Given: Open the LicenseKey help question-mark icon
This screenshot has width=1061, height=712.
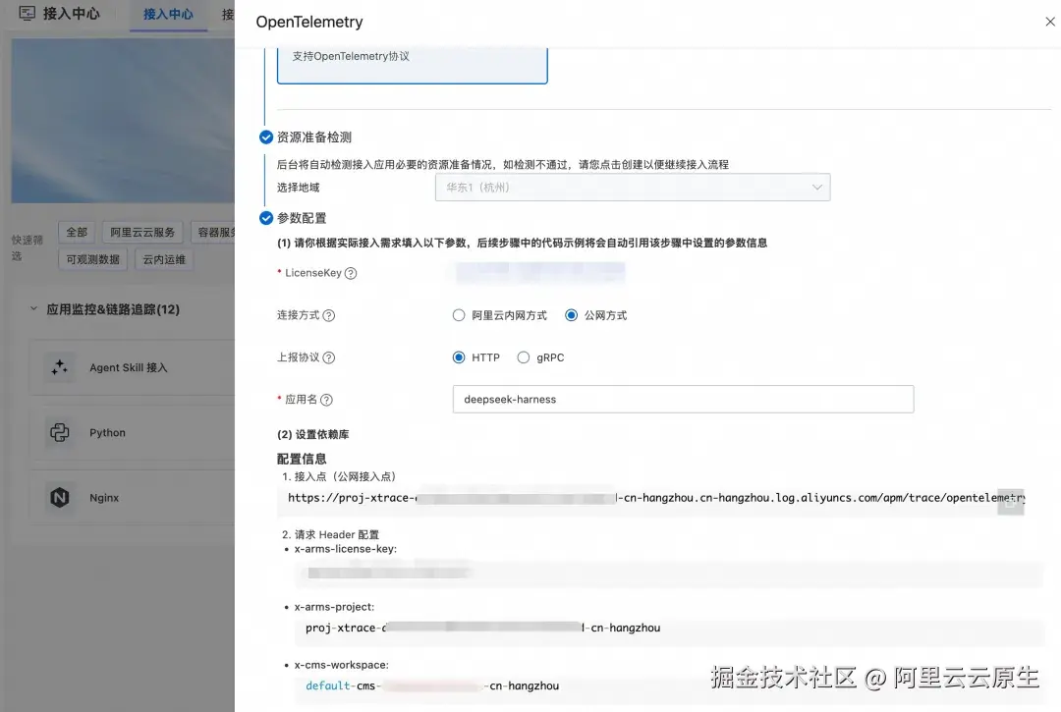Looking at the screenshot, I should click(351, 273).
